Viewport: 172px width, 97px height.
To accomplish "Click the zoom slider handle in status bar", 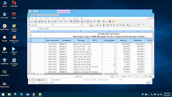I will (x=137, y=77).
